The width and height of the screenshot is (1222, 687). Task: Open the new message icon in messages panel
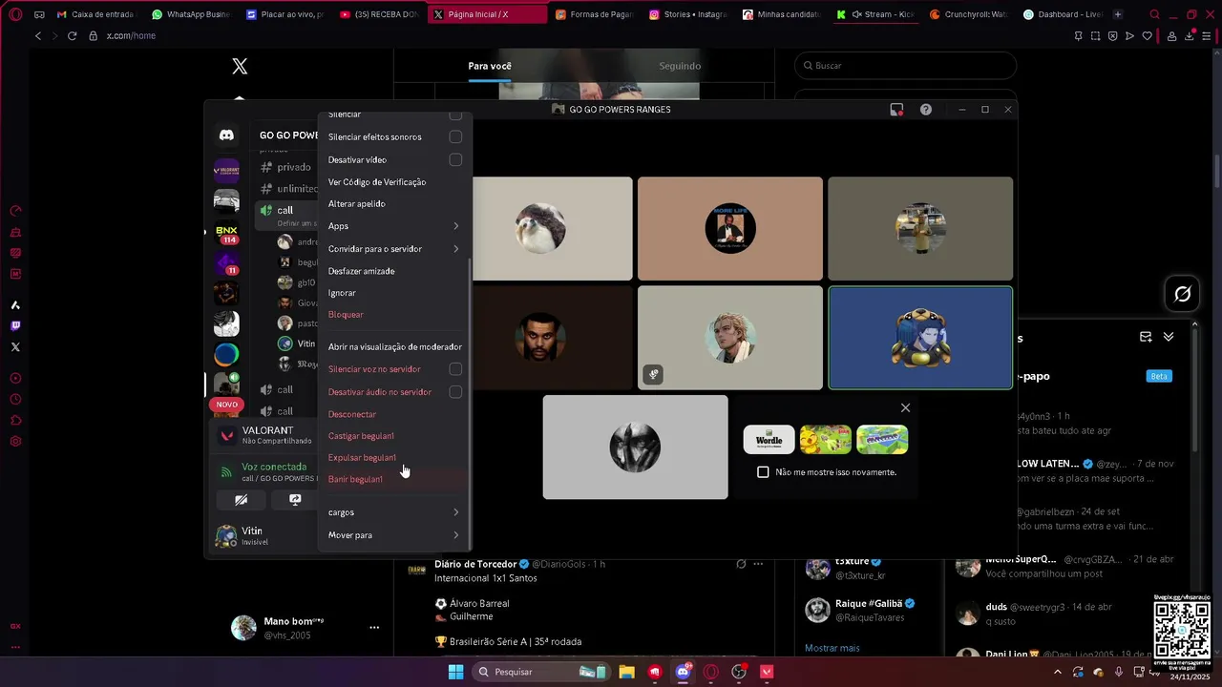click(1146, 337)
